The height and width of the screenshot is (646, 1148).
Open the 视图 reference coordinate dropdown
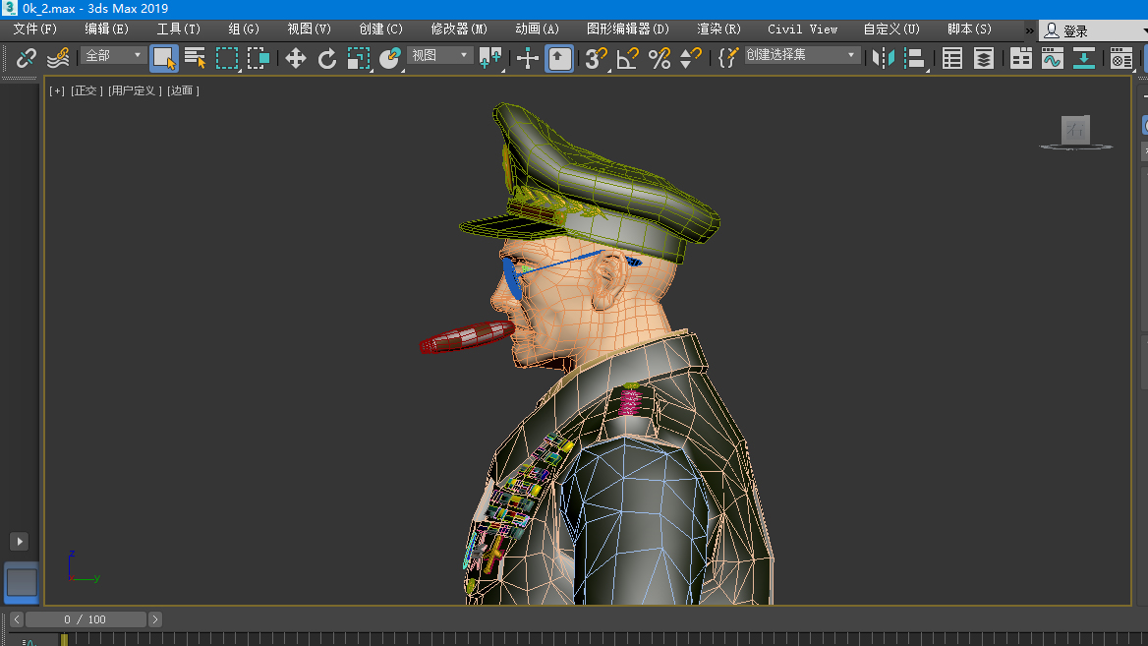click(x=440, y=55)
